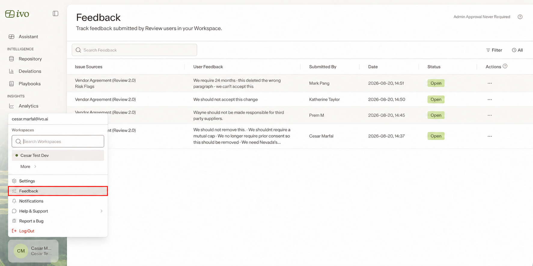533x266 pixels.
Task: Click Log Out
Action: click(x=58, y=231)
